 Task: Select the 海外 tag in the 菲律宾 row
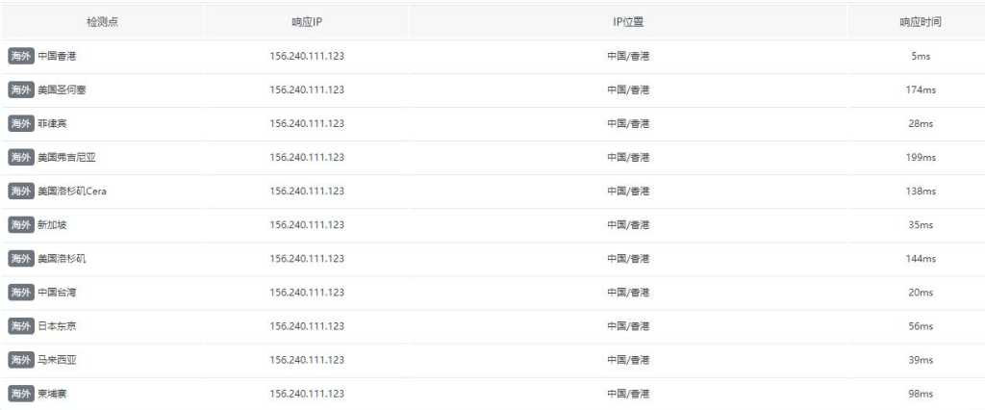20,123
